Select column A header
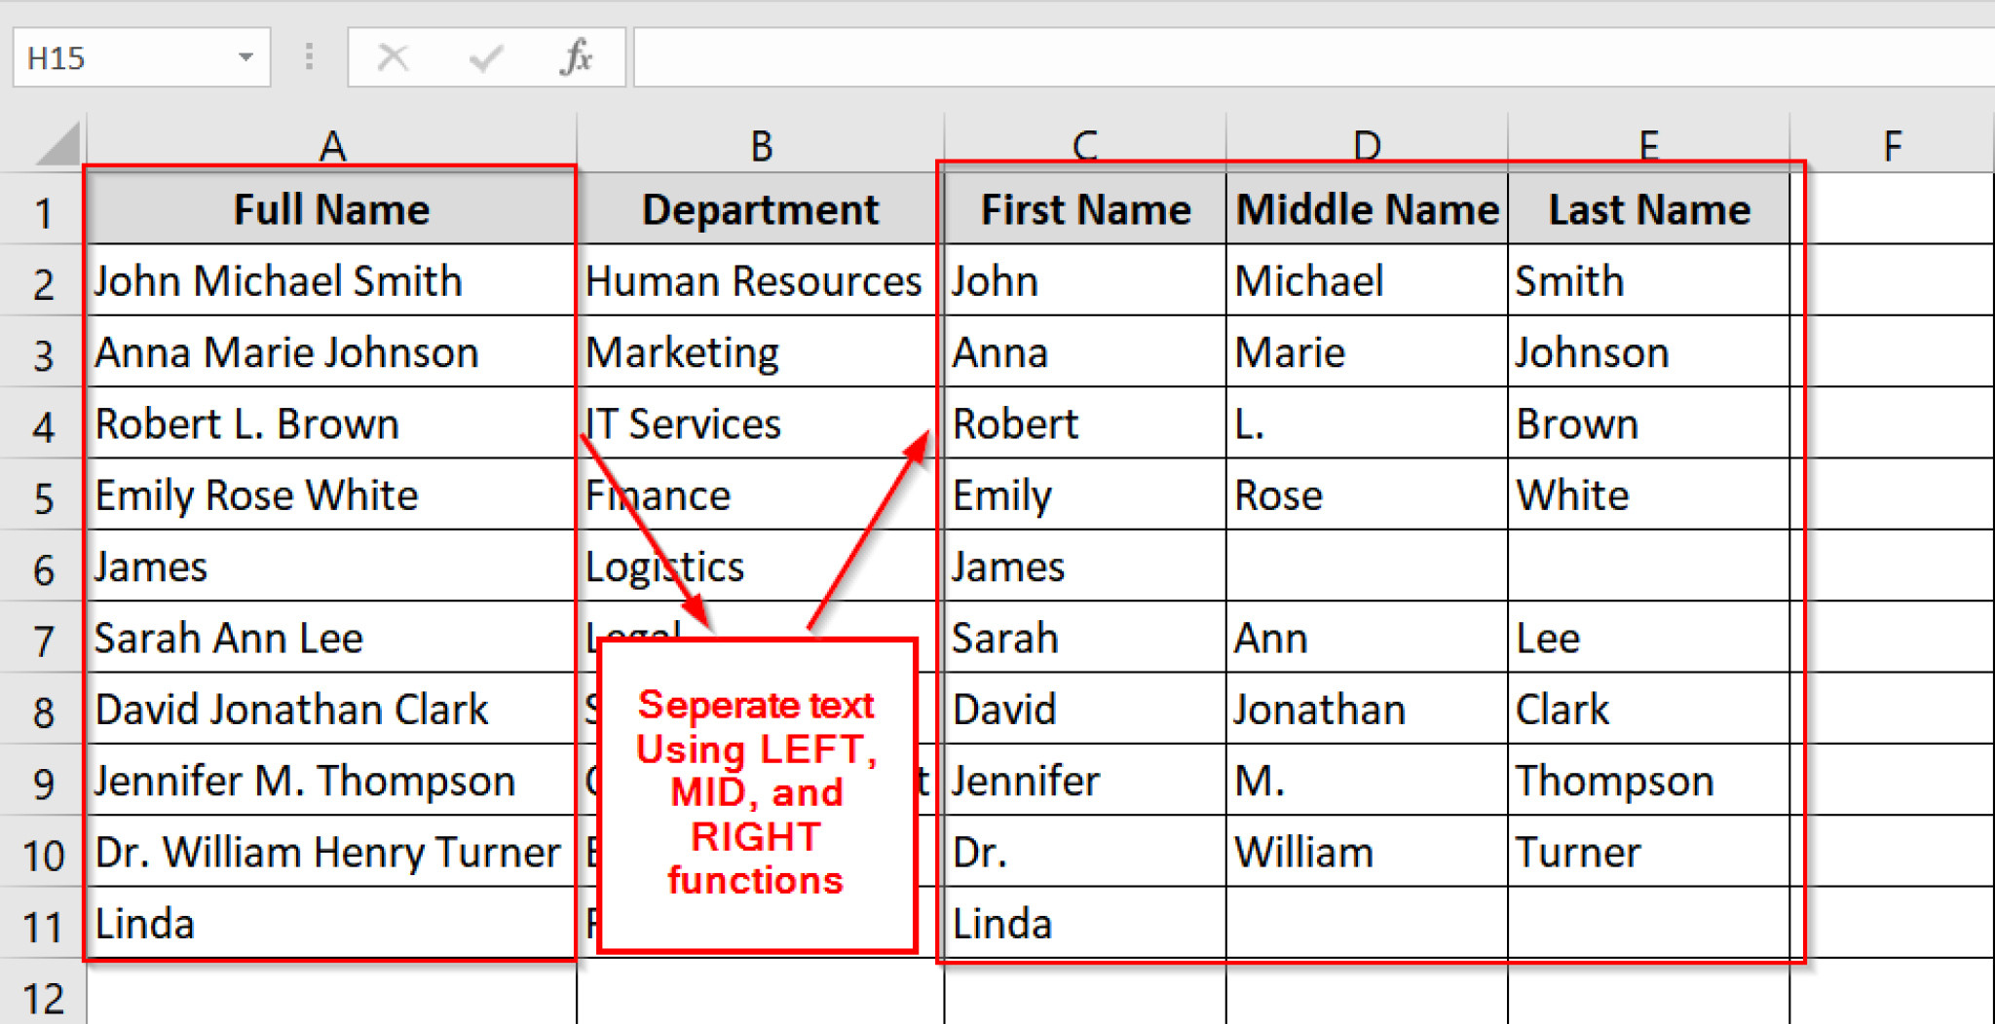Screen dimensions: 1995x1024 coord(331,144)
